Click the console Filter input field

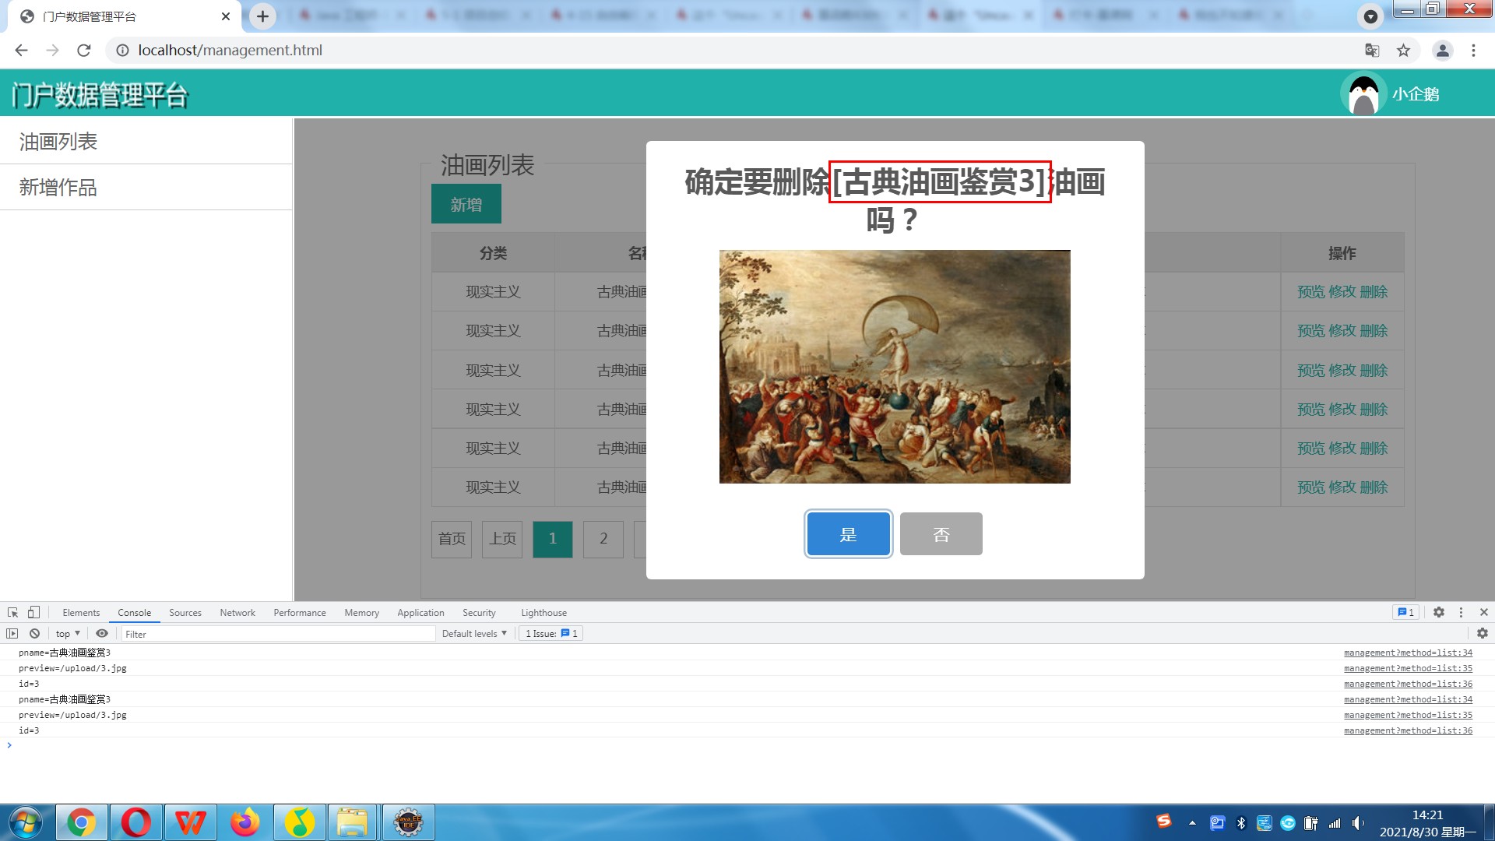(x=278, y=634)
